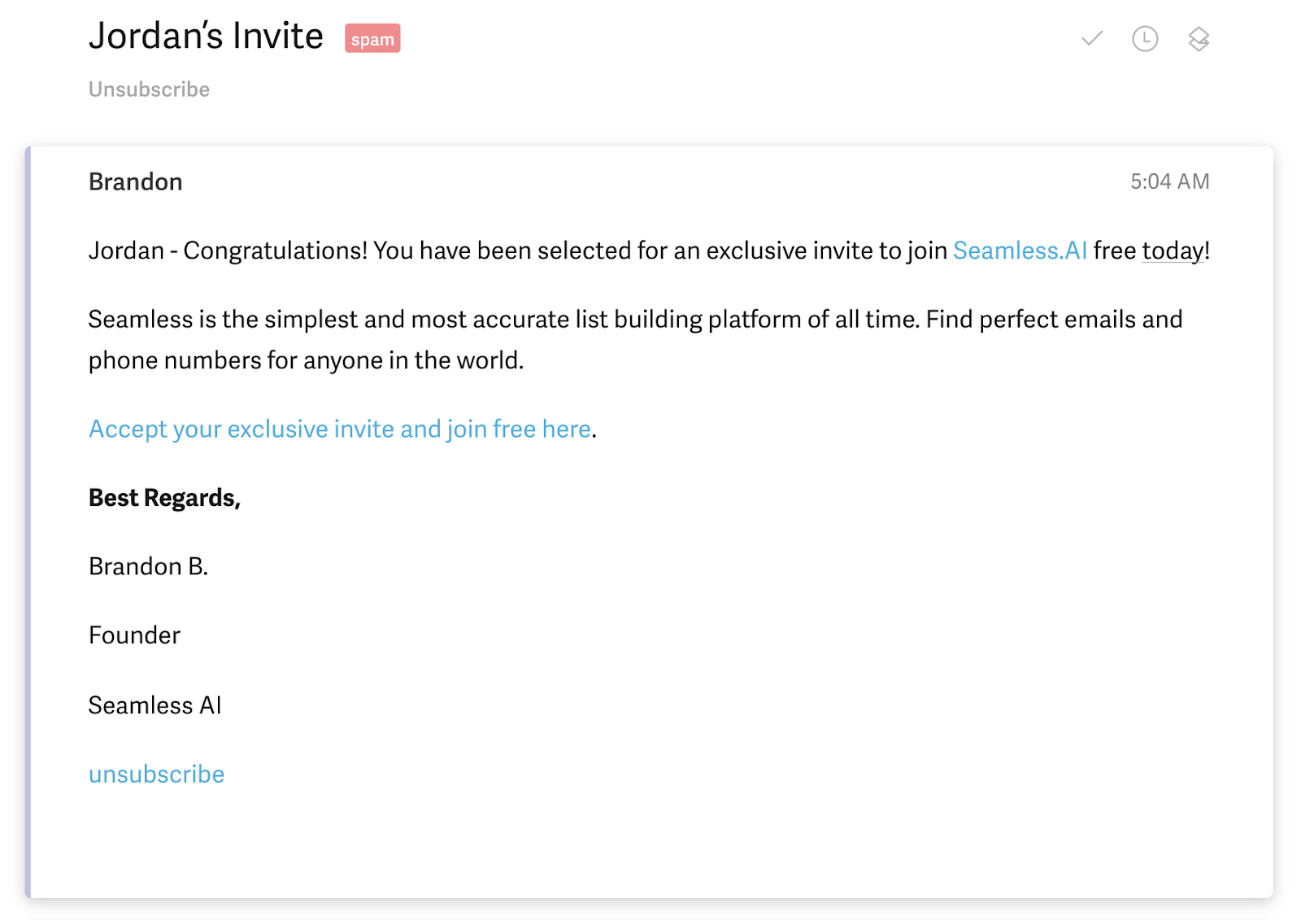This screenshot has width=1301, height=920.
Task: Click the Jordan's Invite subject title
Action: (206, 37)
